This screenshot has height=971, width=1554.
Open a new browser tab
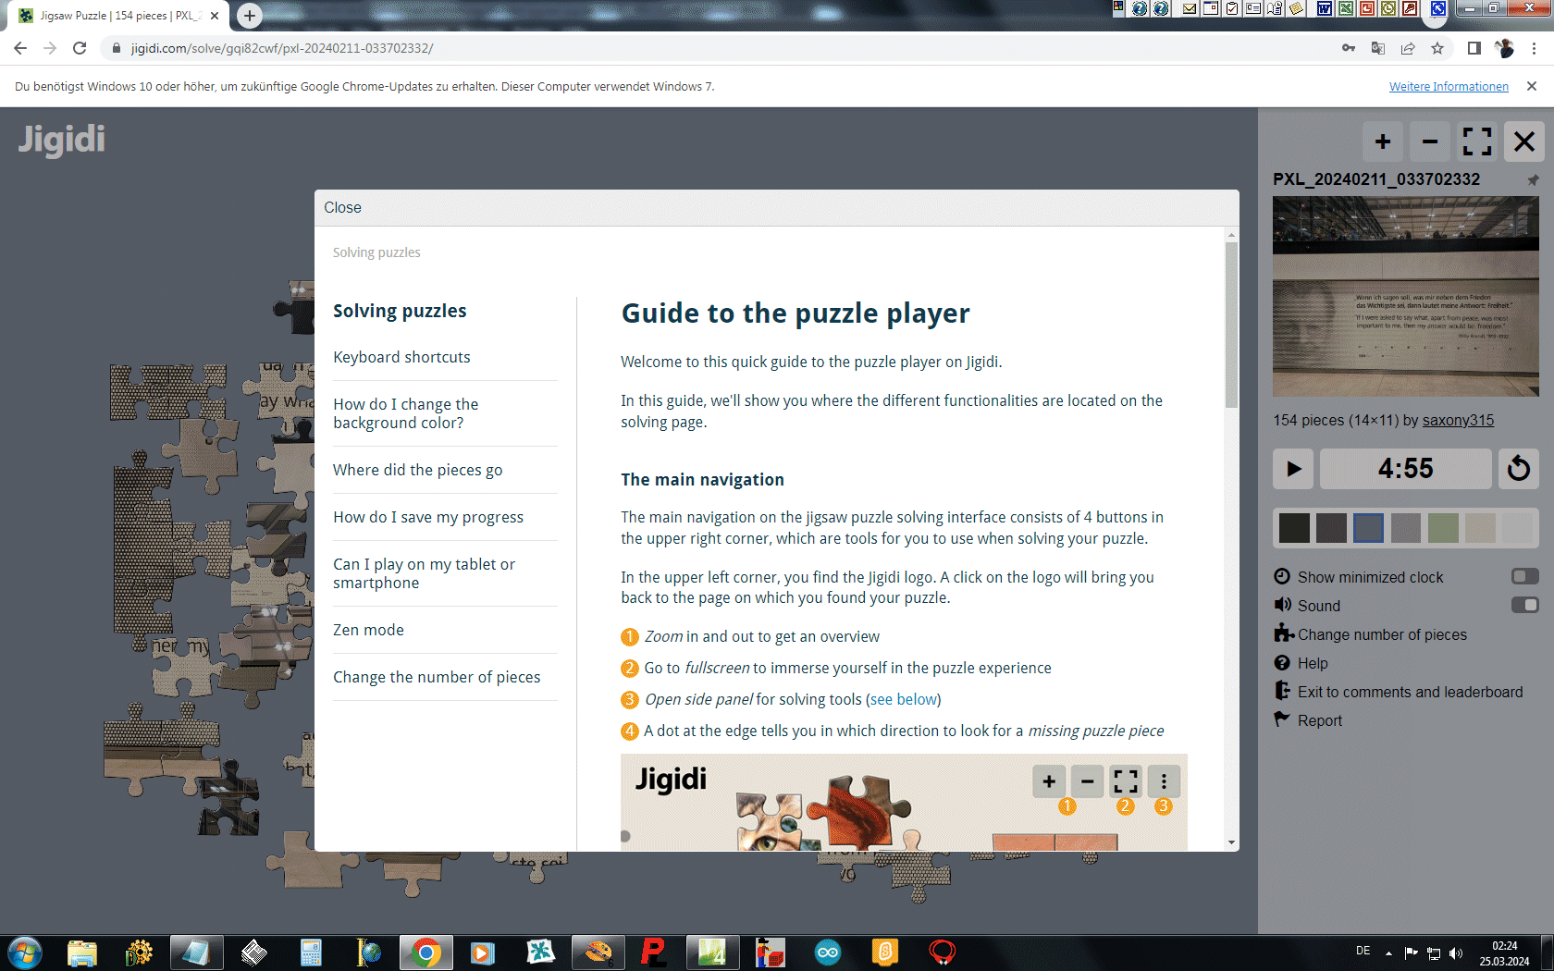[x=249, y=16]
